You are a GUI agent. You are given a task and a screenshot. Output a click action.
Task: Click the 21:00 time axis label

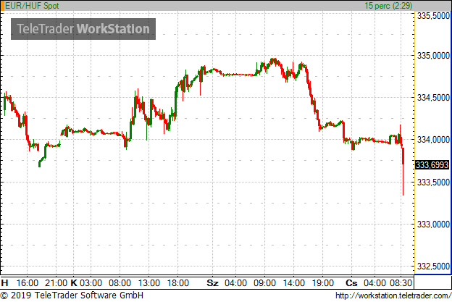click(56, 283)
